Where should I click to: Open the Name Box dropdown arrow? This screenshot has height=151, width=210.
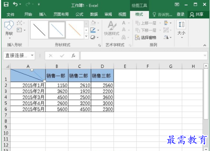[x=32, y=55]
